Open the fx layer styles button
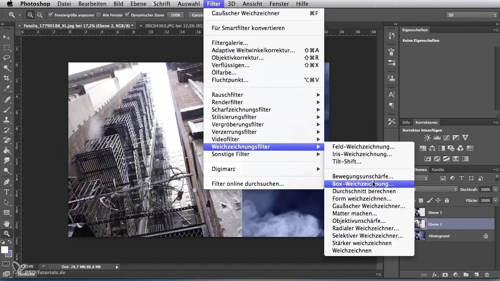The image size is (500, 281). pos(434,275)
